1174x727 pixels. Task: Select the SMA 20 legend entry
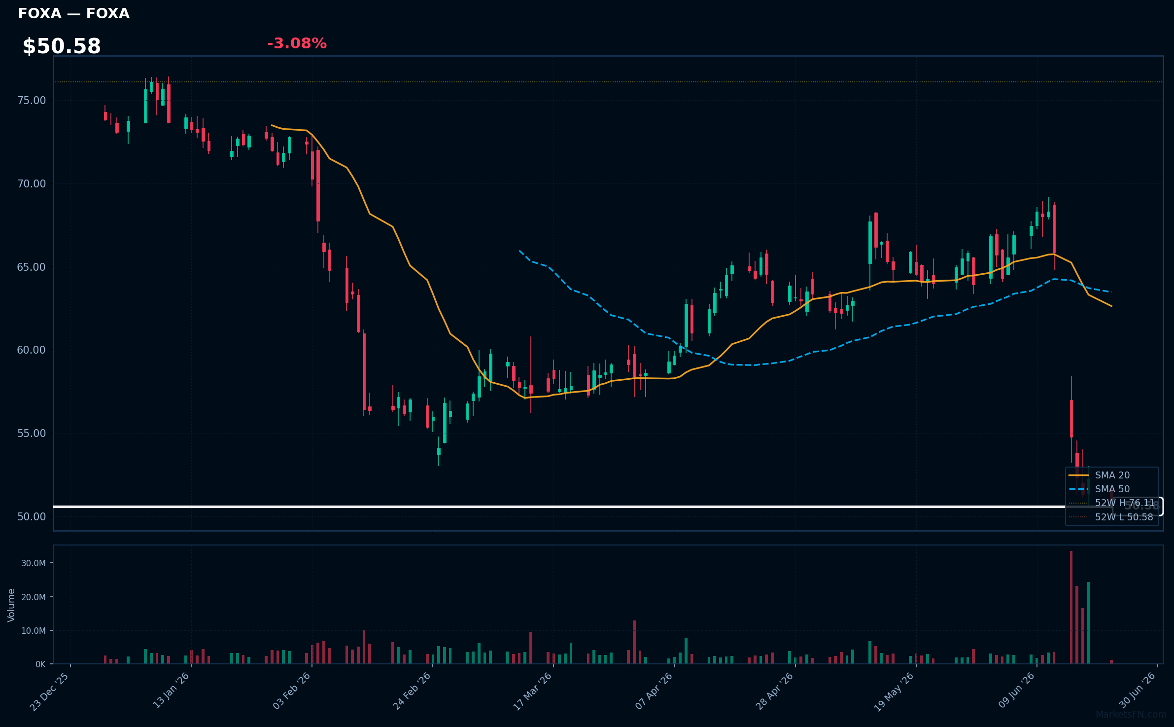(1099, 475)
